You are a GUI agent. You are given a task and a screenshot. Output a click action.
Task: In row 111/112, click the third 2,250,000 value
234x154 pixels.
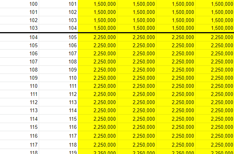point(176,94)
